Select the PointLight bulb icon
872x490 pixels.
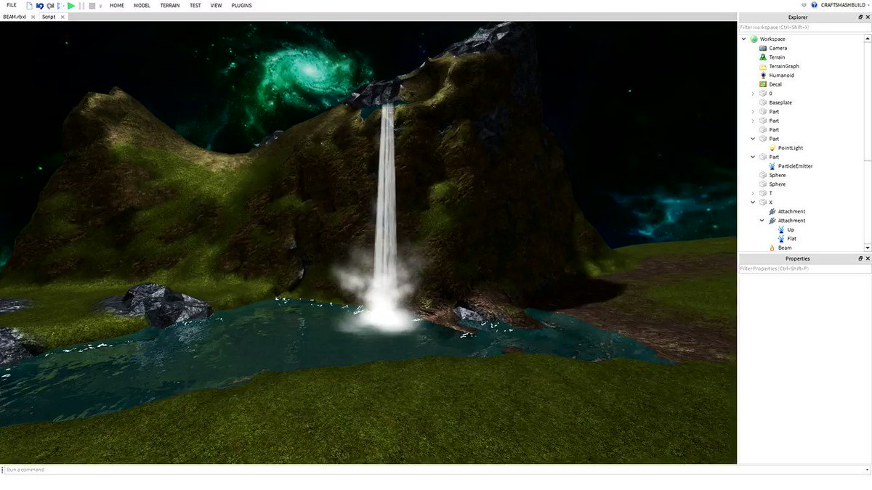point(772,148)
